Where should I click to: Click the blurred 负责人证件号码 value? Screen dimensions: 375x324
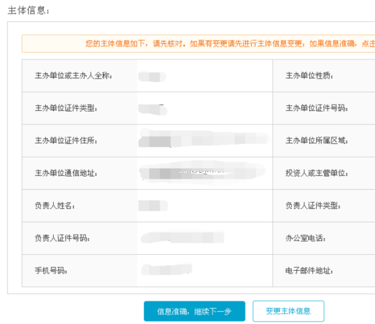coord(182,238)
